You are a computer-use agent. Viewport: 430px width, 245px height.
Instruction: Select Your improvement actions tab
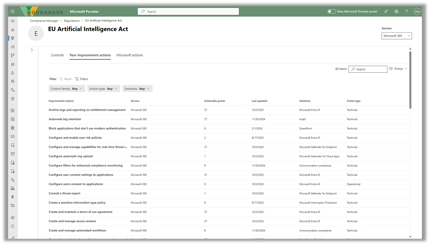point(90,55)
